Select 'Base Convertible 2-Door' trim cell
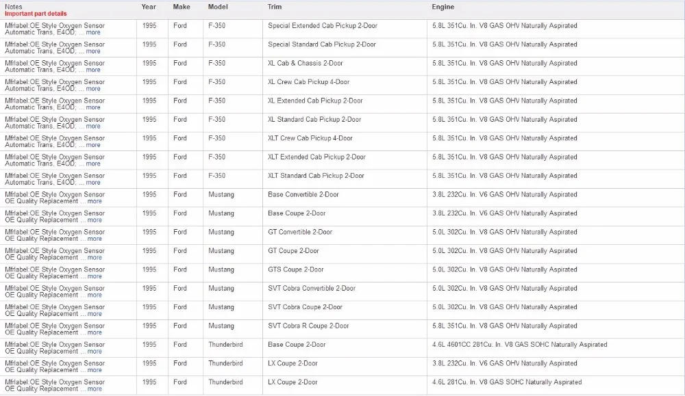685x396 pixels. click(x=303, y=194)
